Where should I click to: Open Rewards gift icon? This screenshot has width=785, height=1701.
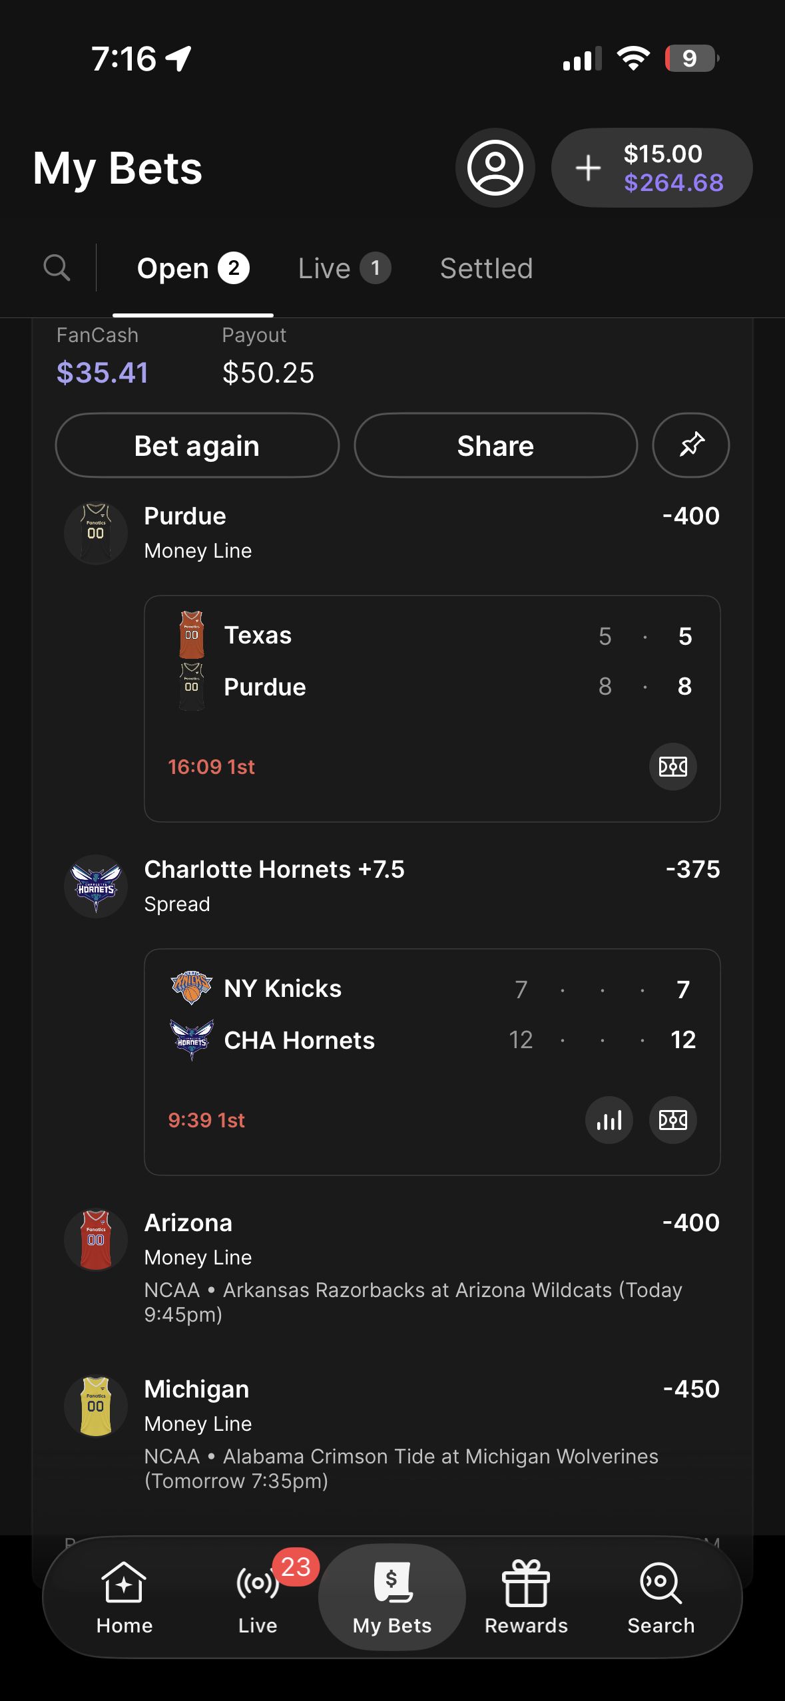[526, 1597]
